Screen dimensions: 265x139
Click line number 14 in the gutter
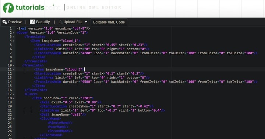pyautogui.click(x=10, y=81)
